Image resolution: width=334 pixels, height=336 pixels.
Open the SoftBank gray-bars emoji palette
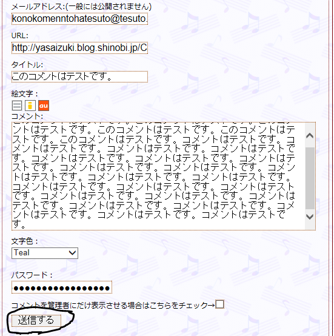[x=17, y=106]
